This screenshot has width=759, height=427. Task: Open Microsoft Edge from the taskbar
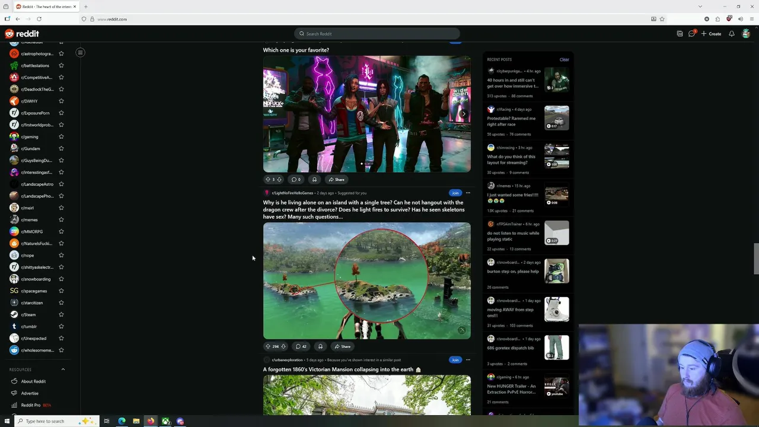click(x=122, y=421)
